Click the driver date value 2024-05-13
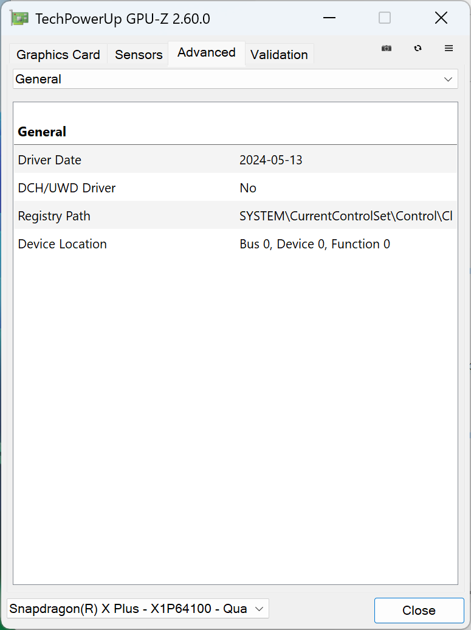 271,160
